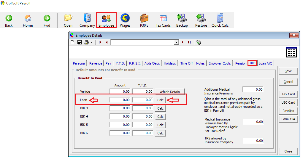Click Calc button for BIK 6
Viewport: 303px width, 159px height.
tap(160, 133)
